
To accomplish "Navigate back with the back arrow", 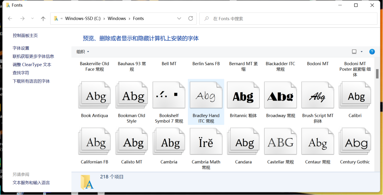I will [x=10, y=18].
